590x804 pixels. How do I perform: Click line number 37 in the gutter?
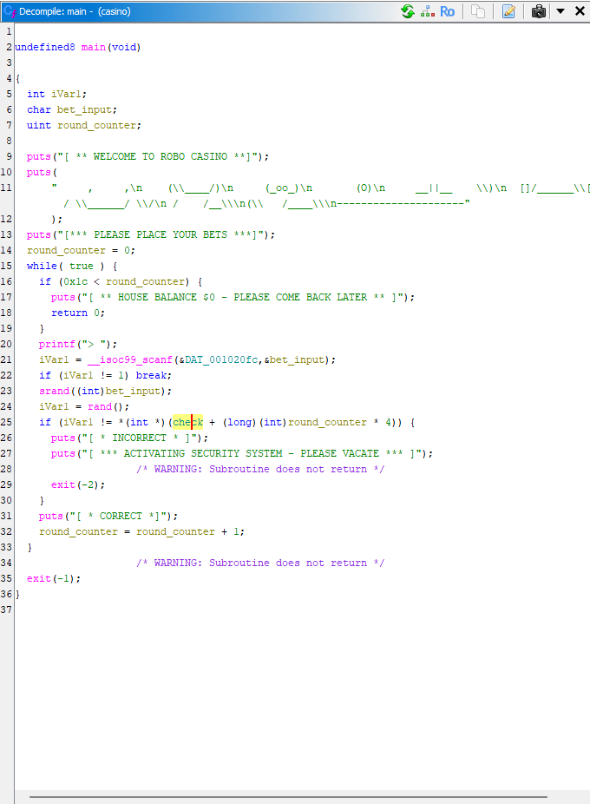pyautogui.click(x=6, y=610)
